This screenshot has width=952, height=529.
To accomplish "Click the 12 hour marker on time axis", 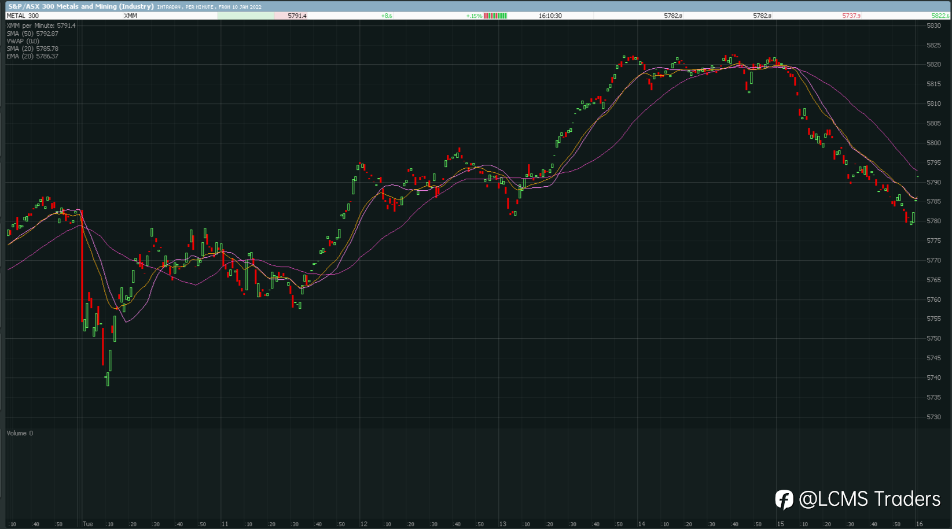I will pos(363,524).
